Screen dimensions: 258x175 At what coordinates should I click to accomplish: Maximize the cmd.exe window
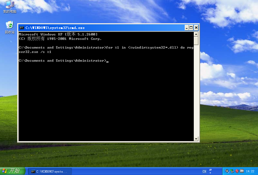(191, 28)
